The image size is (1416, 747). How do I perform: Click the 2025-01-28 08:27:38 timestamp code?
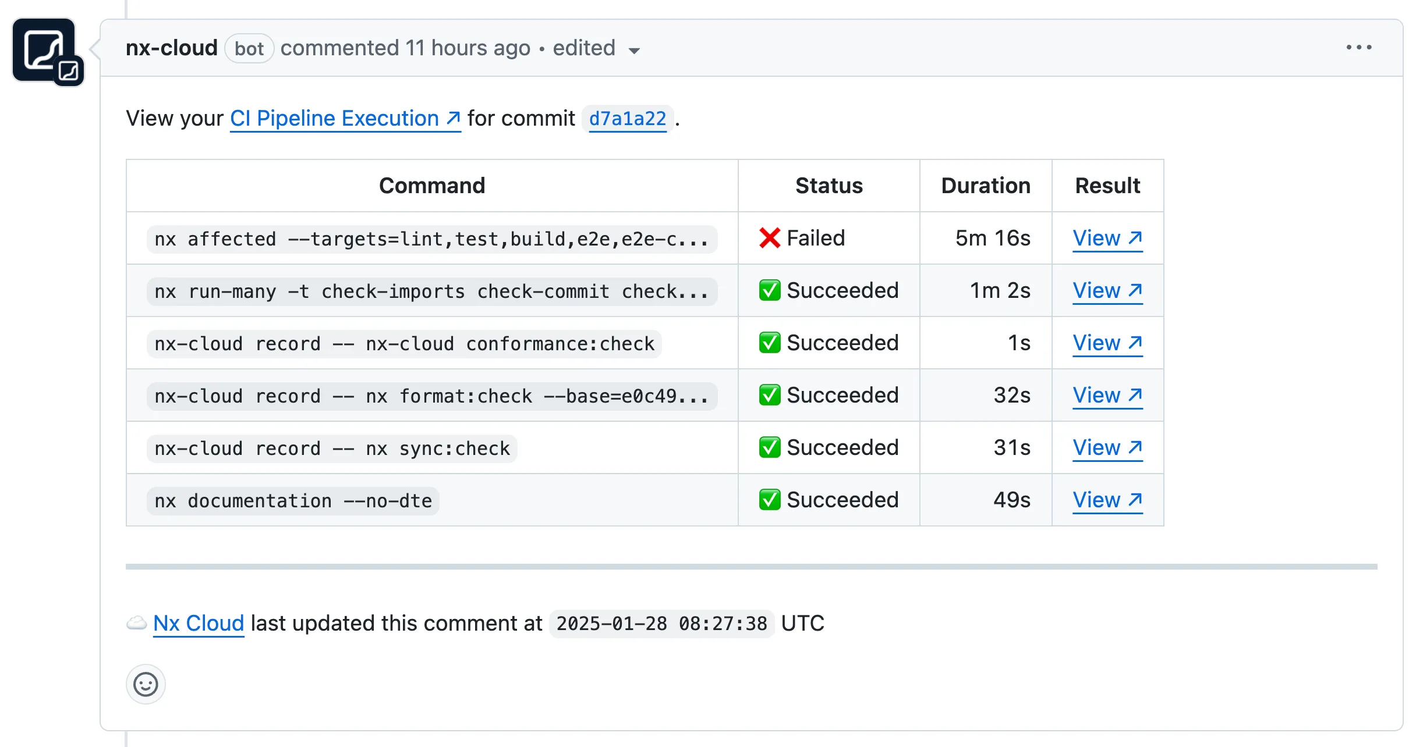661,624
